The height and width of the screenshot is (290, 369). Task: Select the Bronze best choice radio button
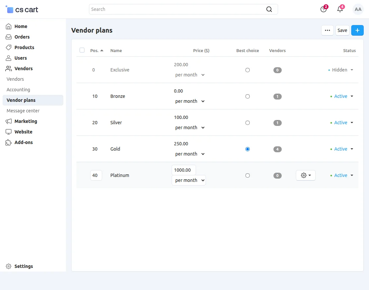point(247,96)
